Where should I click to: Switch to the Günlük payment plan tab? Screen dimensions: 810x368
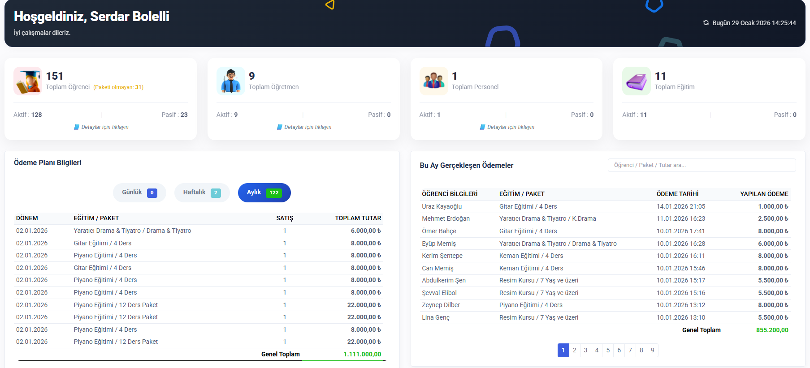(x=139, y=193)
